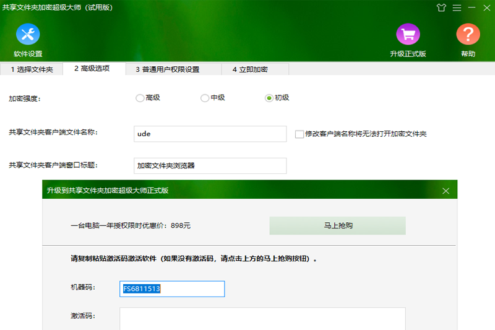
Task: Enable the 修改客户端名称 checkbox
Action: 299,134
